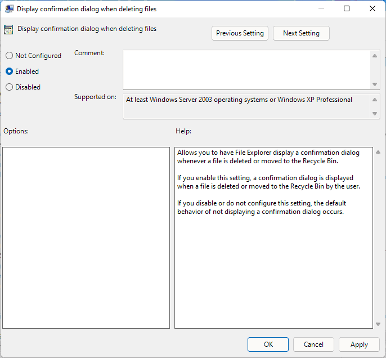This screenshot has width=386, height=358.
Task: Click the policy setting icon beside heading
Action: [8, 30]
